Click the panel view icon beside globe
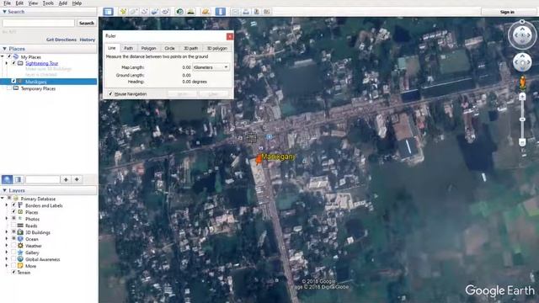This screenshot has width=539, height=303. 19,179
